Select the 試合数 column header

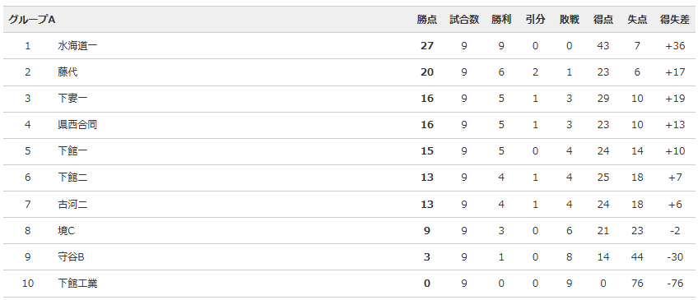click(x=464, y=20)
